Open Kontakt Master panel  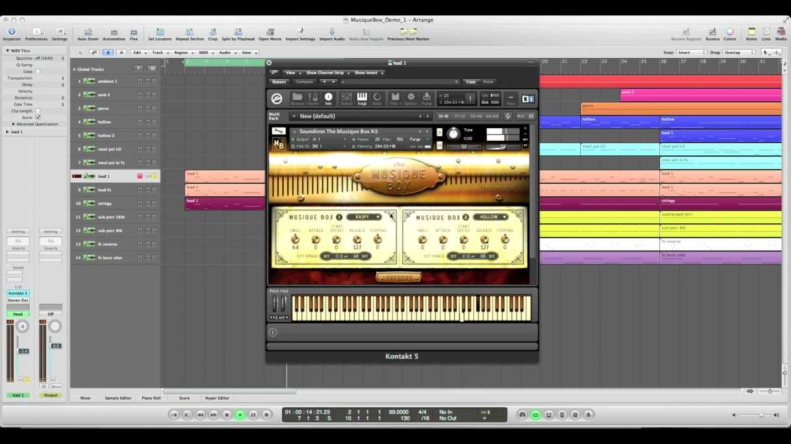pyautogui.click(x=313, y=99)
